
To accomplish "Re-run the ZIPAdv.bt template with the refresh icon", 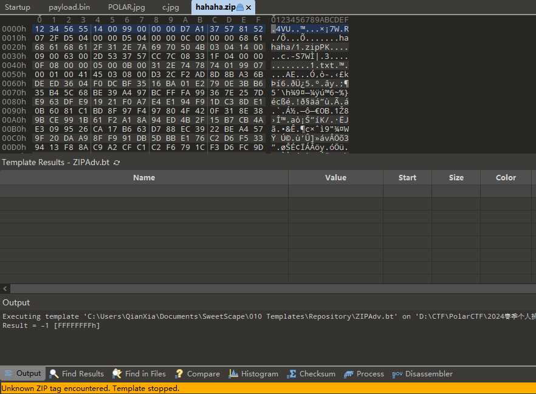I will 117,163.
